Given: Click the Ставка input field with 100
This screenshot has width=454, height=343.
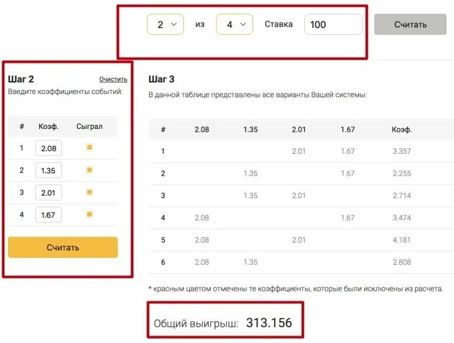Looking at the screenshot, I should point(333,24).
